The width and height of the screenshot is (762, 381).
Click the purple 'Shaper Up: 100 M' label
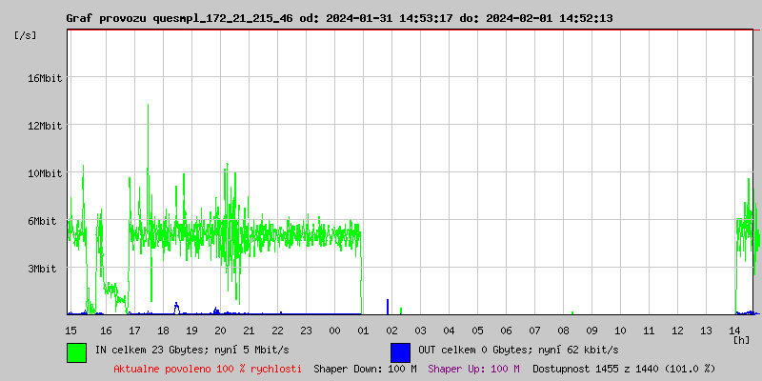click(473, 368)
